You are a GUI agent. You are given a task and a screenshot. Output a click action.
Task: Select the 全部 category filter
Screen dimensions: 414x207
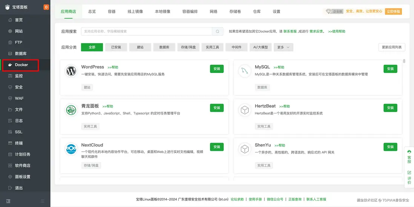tap(92, 47)
